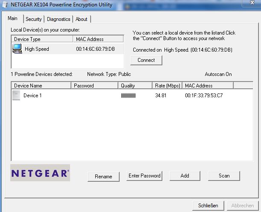Screen dimensions: 261x212
Task: Click the local devices MAC Address header
Action: point(98,39)
